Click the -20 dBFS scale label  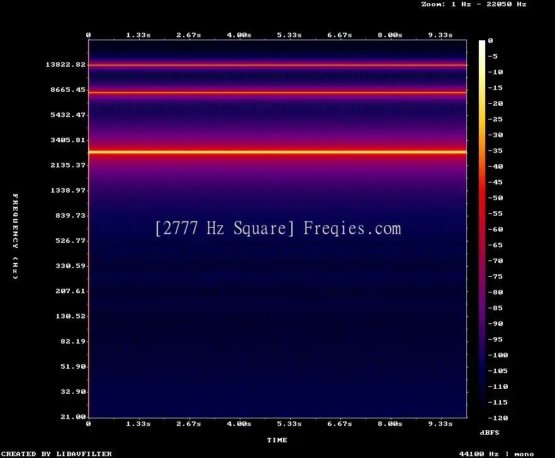point(495,103)
